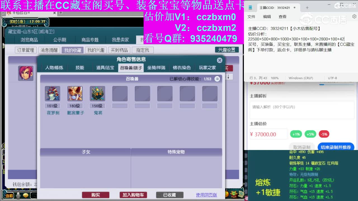
Task: Open the 浏览商品 tab in 藏宝阁
Action: pos(29,40)
